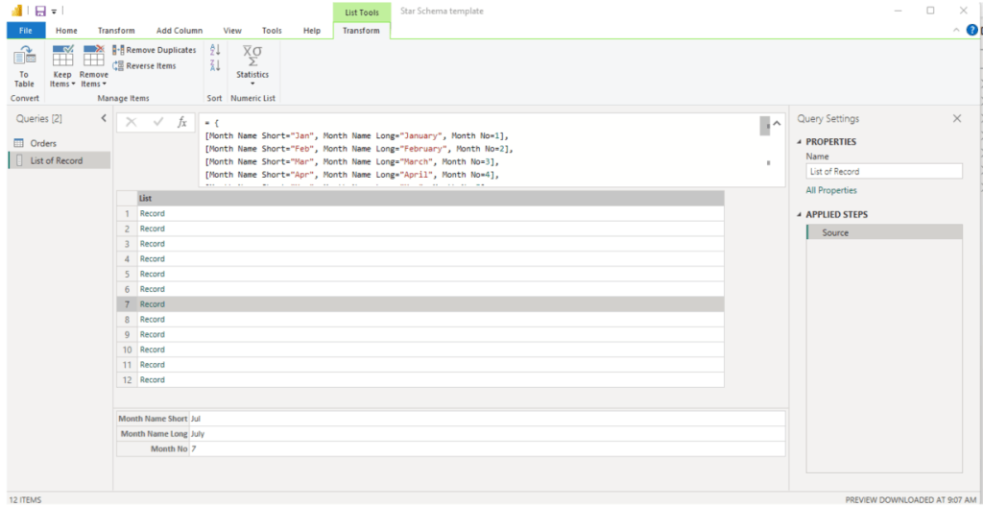Open the File menu tab
983x507 pixels.
tap(26, 31)
